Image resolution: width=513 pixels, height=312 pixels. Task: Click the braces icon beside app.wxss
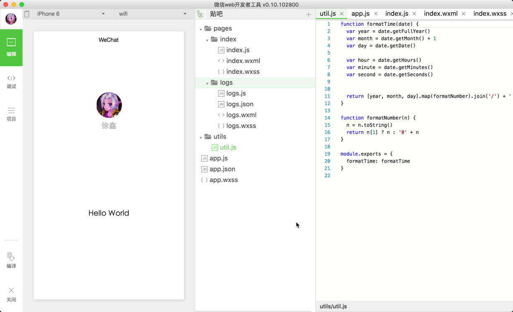(204, 180)
